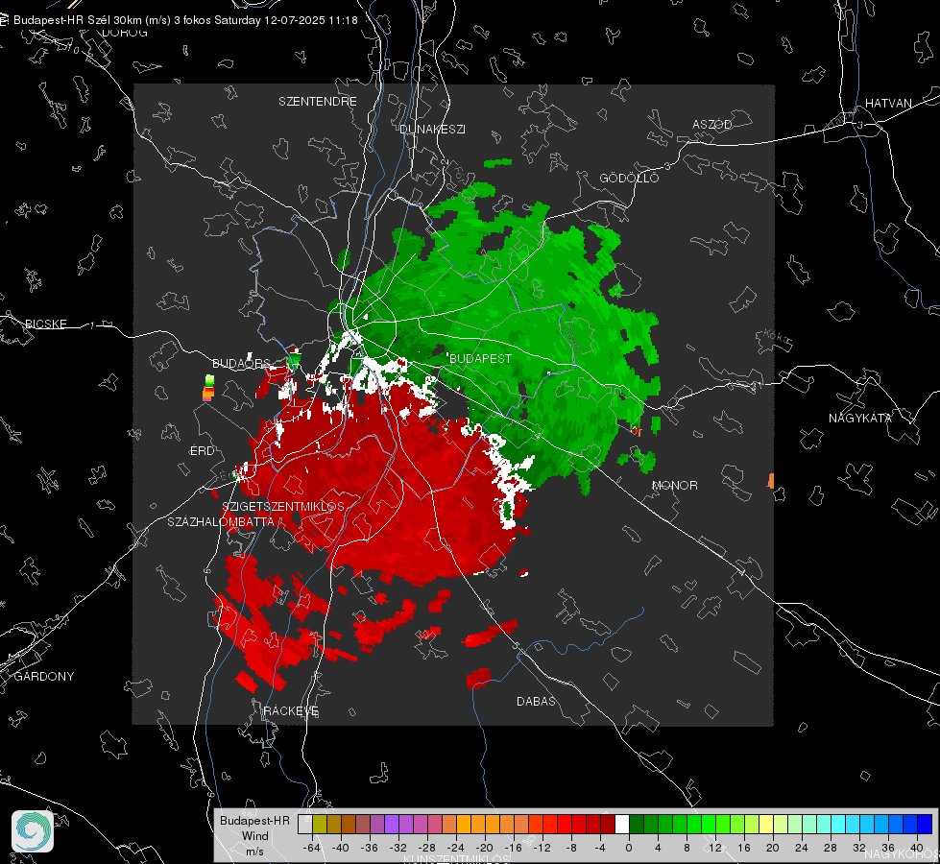Click the '-4' legend scale value

coord(600,848)
